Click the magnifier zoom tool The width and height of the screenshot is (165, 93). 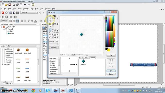click(x=51, y=26)
